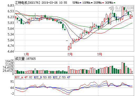Click the 5.34 price axis label
137x96 pixels.
coord(11,34)
